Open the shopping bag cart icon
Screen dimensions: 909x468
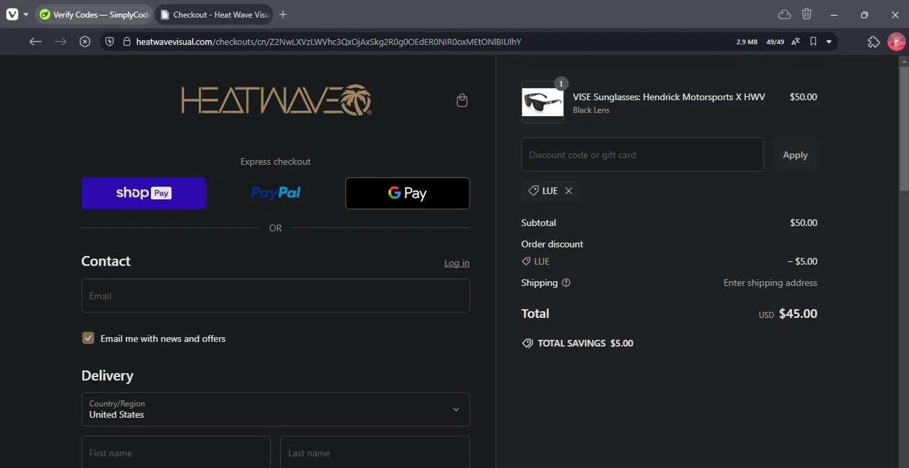462,101
